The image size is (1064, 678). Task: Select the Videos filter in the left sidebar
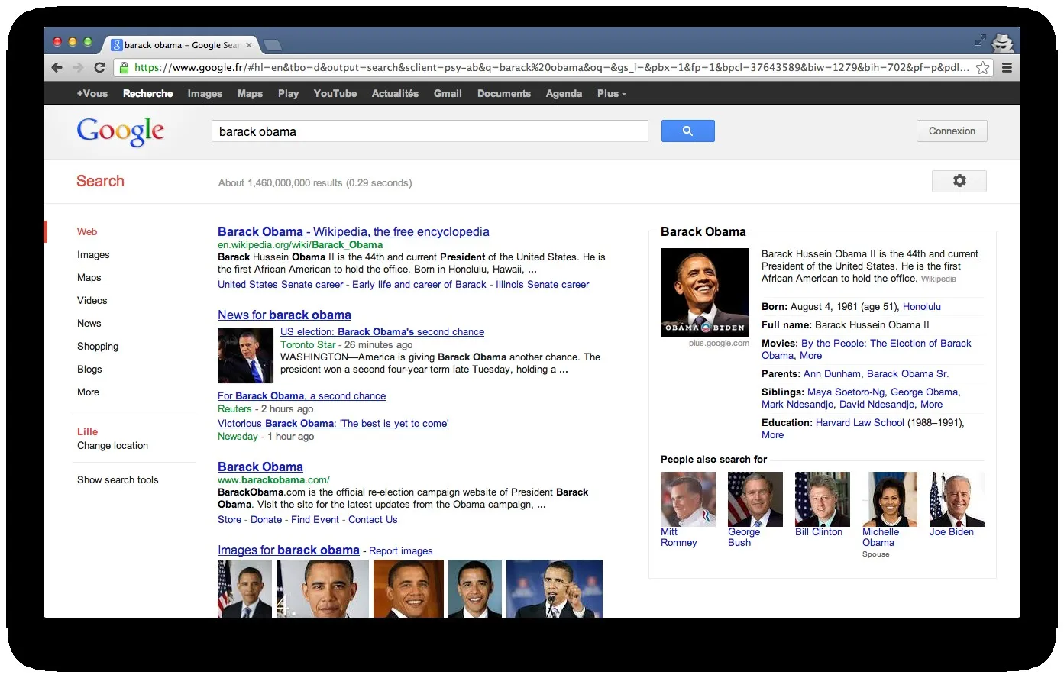(92, 300)
